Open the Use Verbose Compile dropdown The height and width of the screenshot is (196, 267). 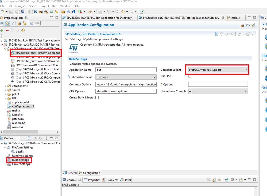(218, 91)
